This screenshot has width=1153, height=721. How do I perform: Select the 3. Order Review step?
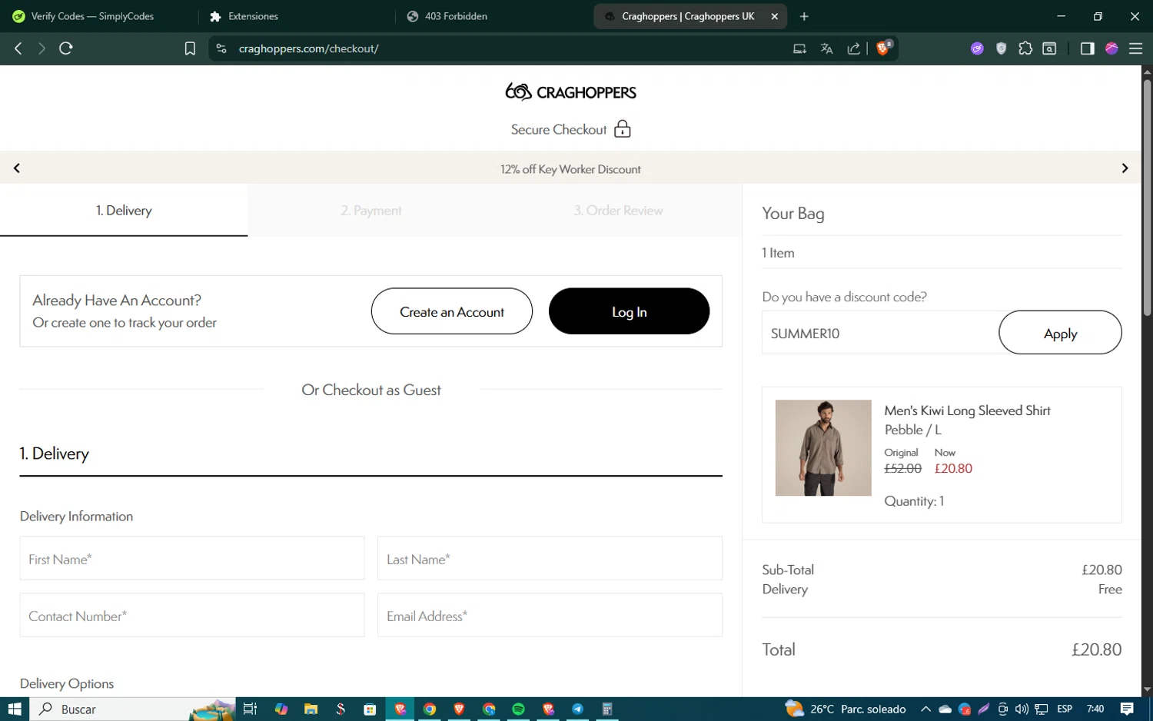tap(618, 210)
